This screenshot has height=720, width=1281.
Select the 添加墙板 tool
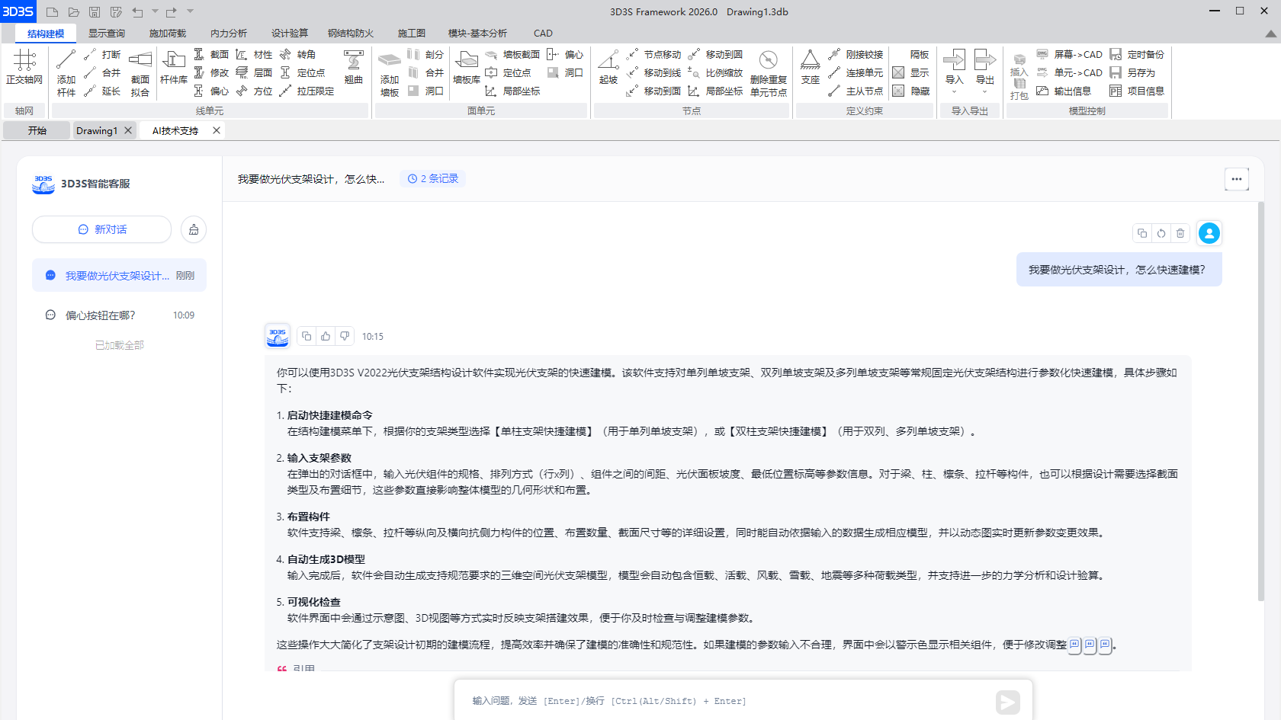click(x=390, y=73)
